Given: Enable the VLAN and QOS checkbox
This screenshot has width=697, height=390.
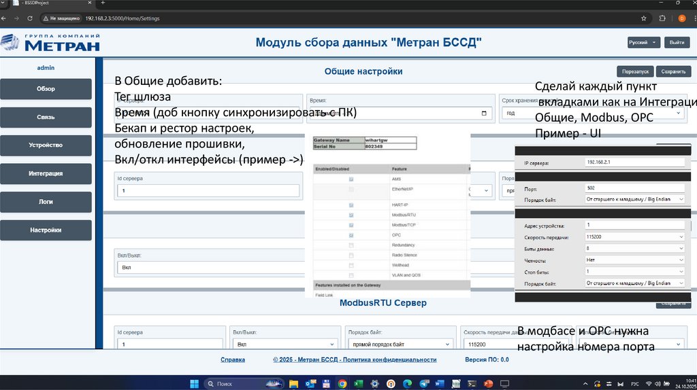Looking at the screenshot, I should coord(351,276).
